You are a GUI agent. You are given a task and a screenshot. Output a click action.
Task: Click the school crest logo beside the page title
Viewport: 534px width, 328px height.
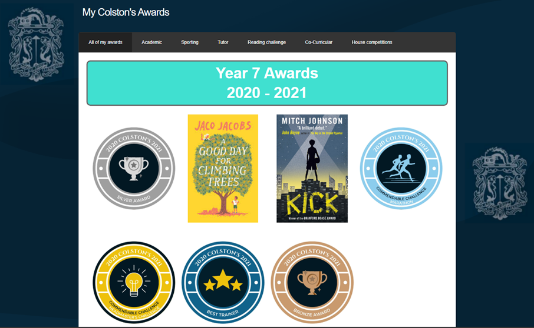coord(36,45)
